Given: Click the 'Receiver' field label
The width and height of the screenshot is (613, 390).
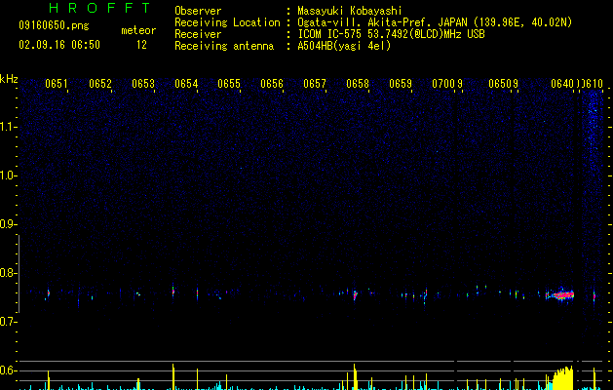Looking at the screenshot, I should (x=198, y=34).
